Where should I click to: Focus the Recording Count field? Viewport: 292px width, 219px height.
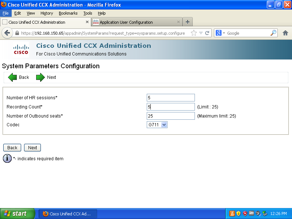point(171,107)
